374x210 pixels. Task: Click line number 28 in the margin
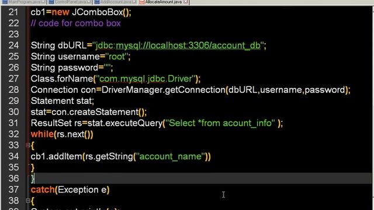(x=13, y=90)
